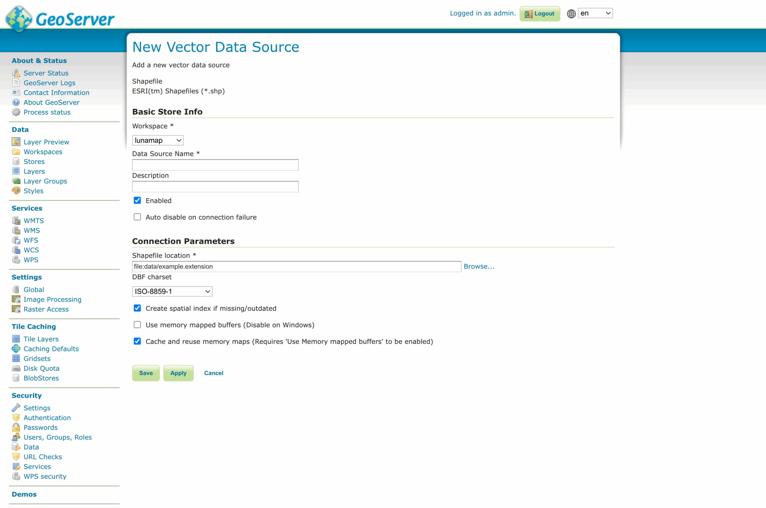The image size is (766, 508).
Task: Check Use memory mapped buffers
Action: 137,325
